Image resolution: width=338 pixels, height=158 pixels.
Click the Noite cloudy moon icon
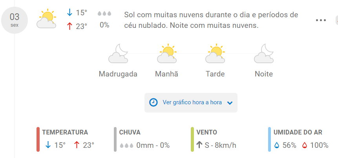click(x=264, y=53)
